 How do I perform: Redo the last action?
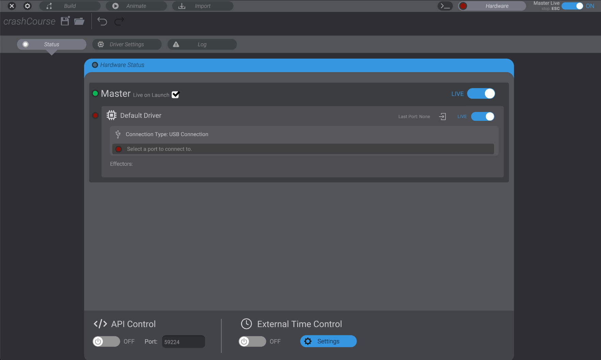tap(119, 21)
